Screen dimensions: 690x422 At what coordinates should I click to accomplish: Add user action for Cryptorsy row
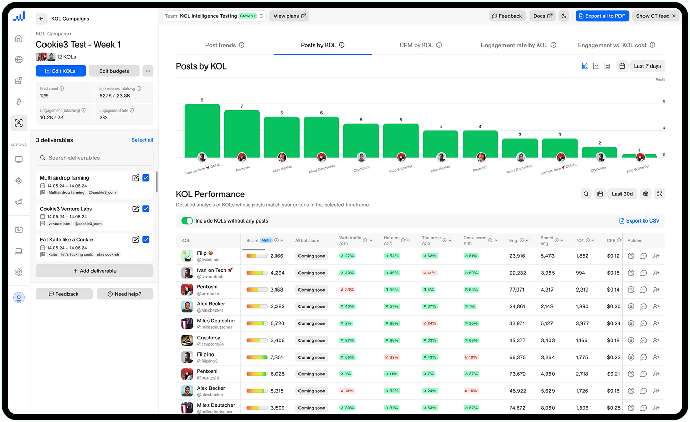coord(656,340)
